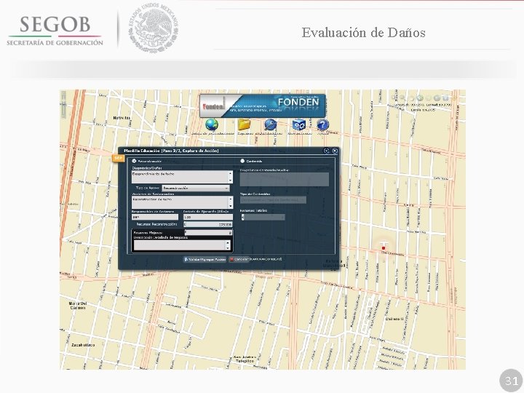This screenshot has height=393, width=524.
Task: Click the Periodo de Ejecución days field
Action: point(207,217)
